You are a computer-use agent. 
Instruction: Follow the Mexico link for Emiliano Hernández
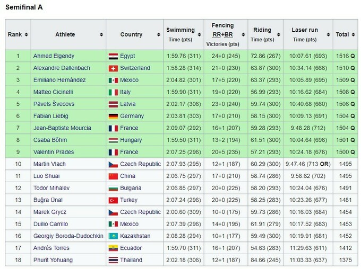(x=129, y=80)
